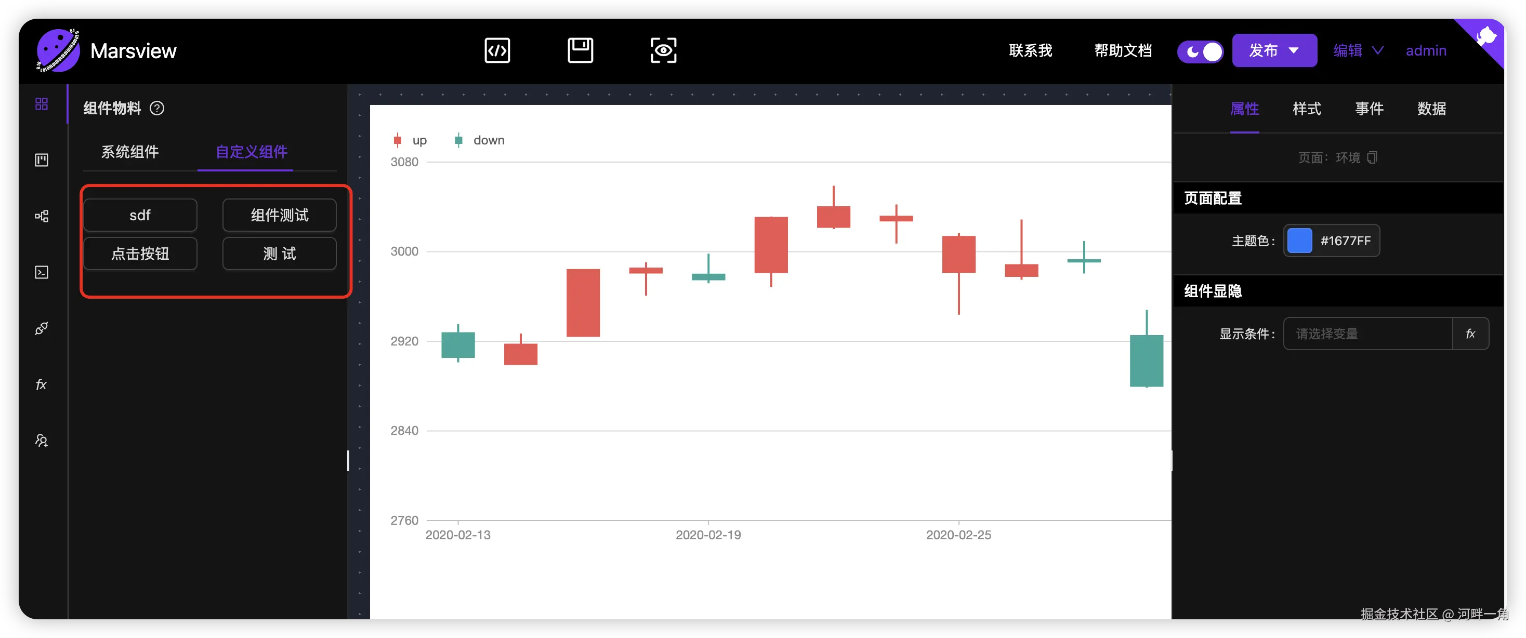Click the 组件测试 custom component button
The height and width of the screenshot is (638, 1526).
(279, 215)
